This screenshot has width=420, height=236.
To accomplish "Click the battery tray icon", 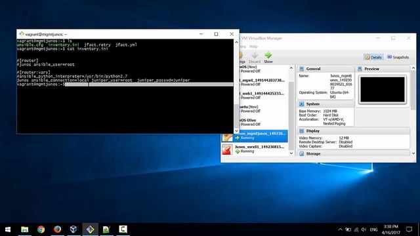I will [x=348, y=229].
